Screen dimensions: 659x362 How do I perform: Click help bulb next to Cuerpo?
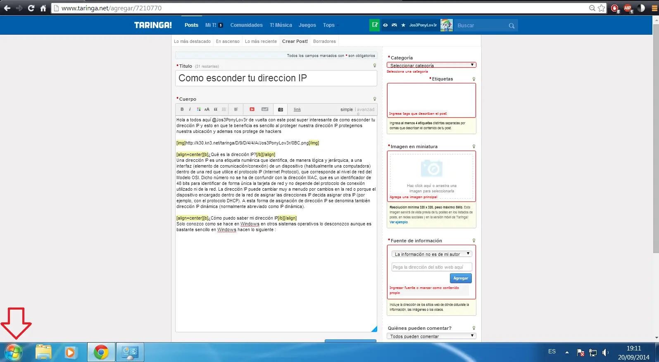click(375, 99)
